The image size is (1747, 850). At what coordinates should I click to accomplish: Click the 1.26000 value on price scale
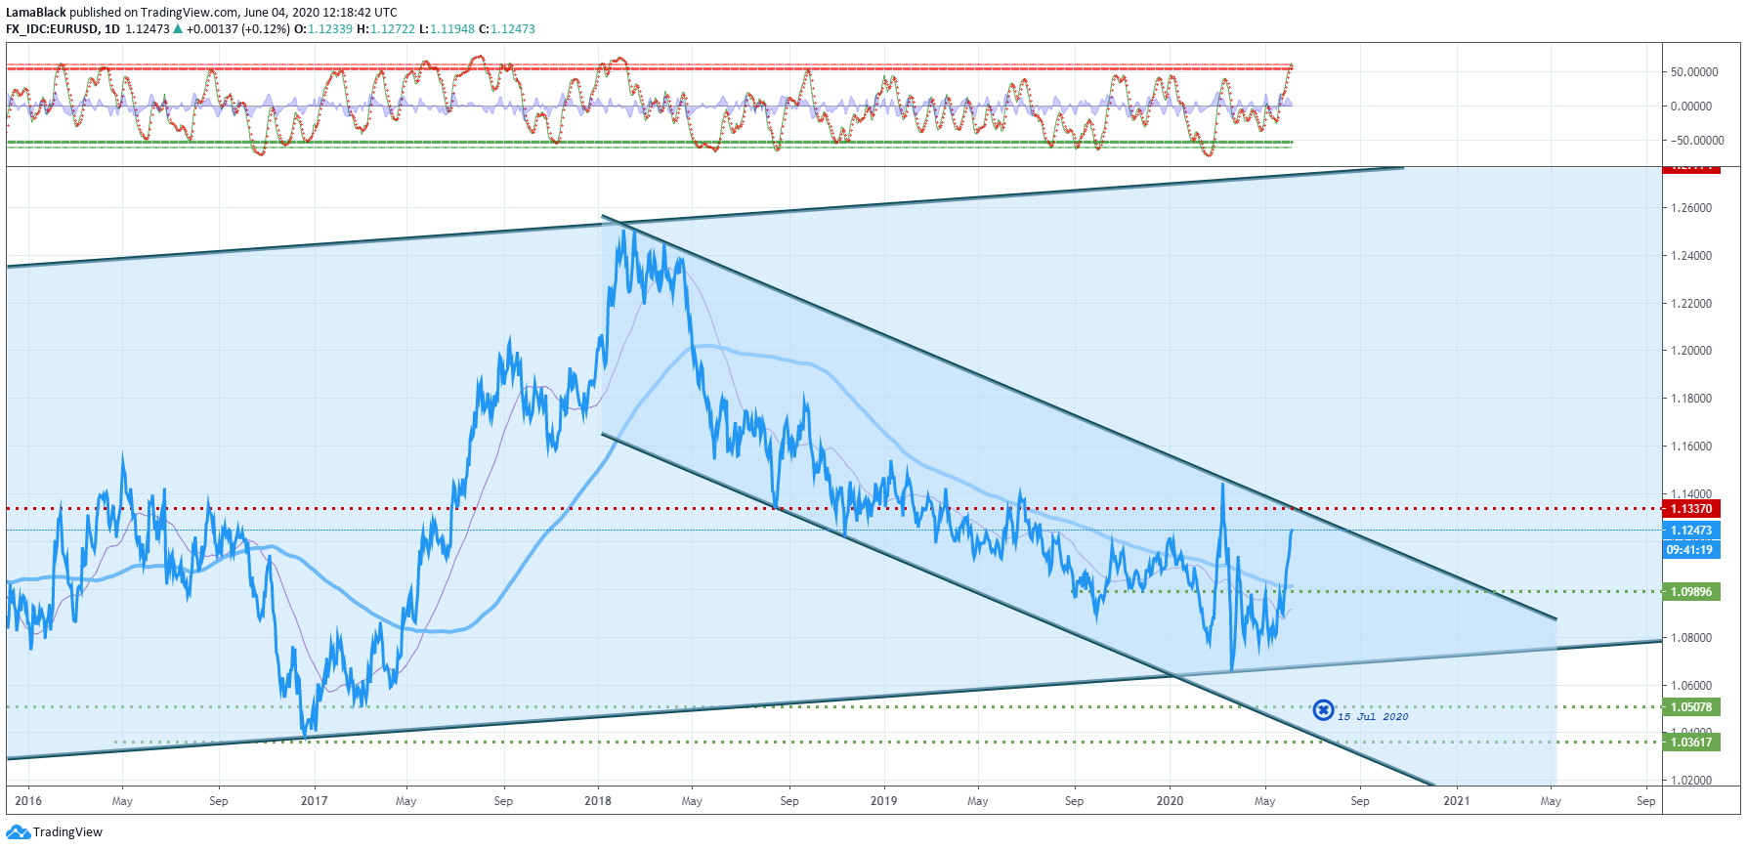point(1691,208)
